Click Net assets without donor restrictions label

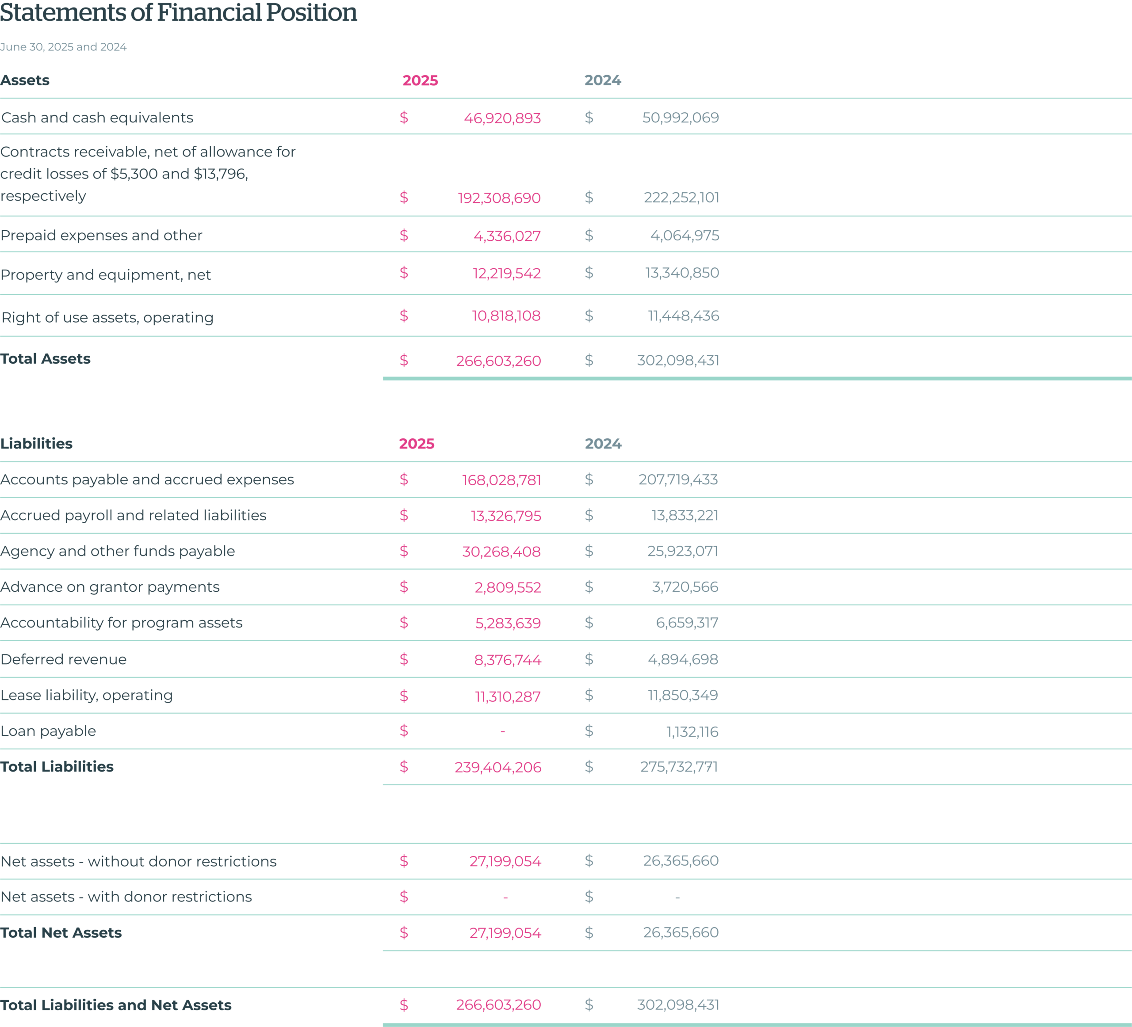[x=138, y=861]
